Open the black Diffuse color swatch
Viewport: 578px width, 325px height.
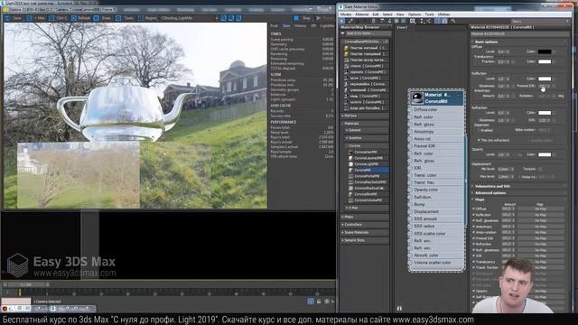tap(545, 51)
